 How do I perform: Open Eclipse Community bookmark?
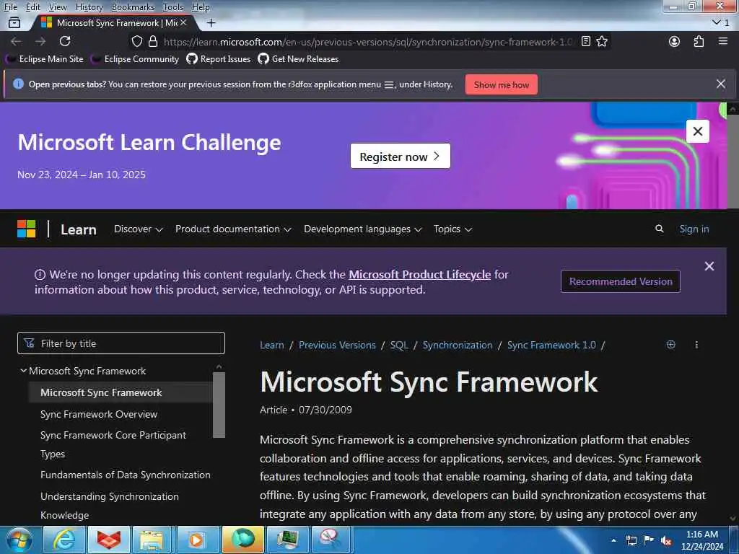(x=135, y=59)
